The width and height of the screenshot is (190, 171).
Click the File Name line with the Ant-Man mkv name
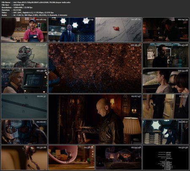tap(36, 3)
